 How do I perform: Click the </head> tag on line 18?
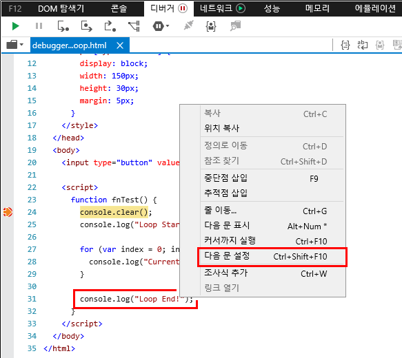click(x=68, y=138)
